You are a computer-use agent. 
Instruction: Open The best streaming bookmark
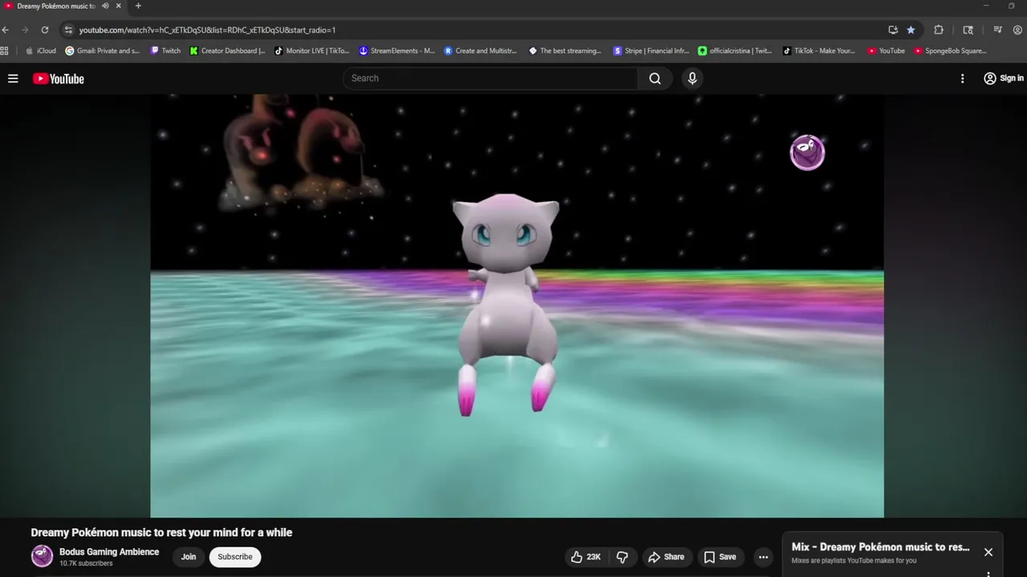pos(566,50)
